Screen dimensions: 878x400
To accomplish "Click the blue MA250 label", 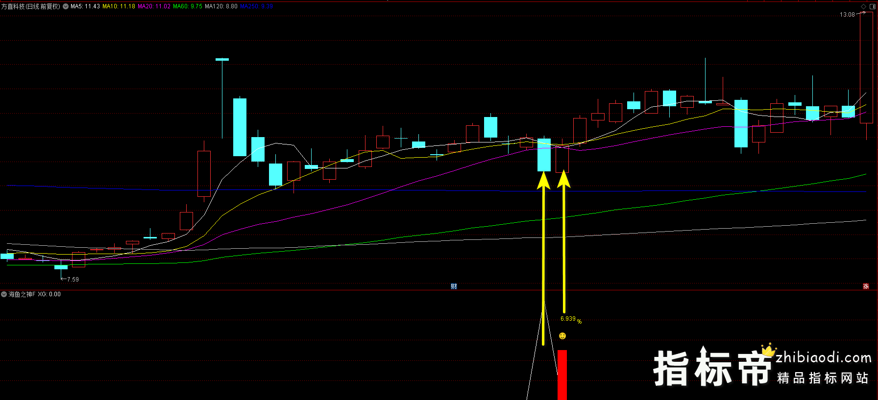I will point(256,6).
